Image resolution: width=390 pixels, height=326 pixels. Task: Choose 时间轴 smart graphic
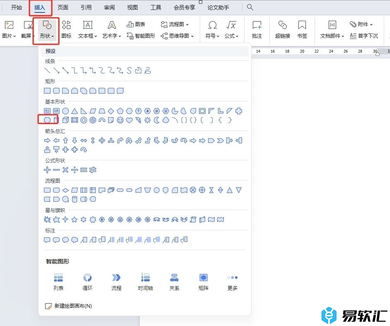point(145,282)
